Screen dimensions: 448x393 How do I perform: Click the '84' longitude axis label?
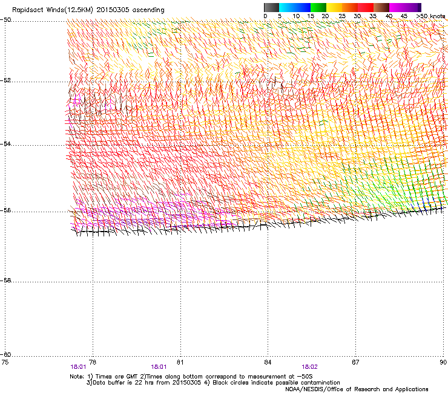point(268,362)
